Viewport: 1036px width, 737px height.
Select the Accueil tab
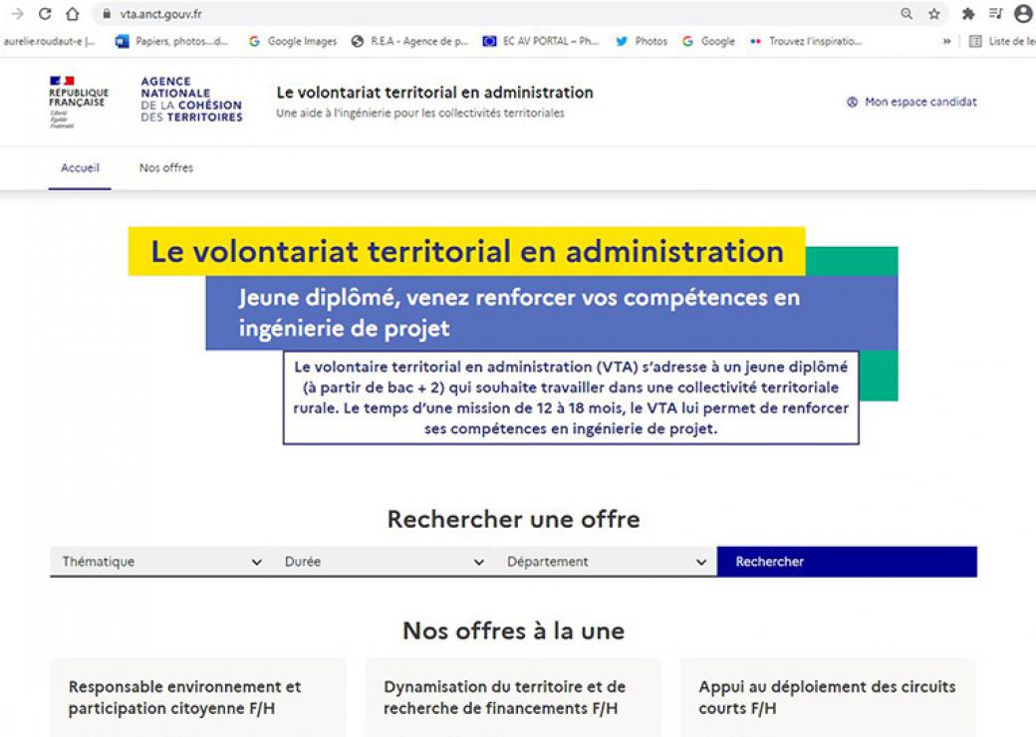coord(80,167)
